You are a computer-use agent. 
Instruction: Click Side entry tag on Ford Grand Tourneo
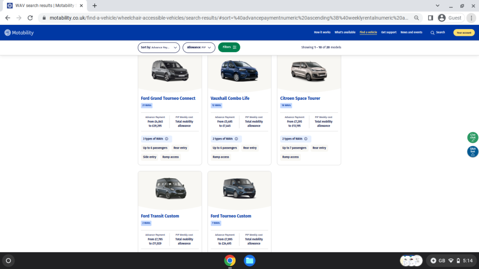(x=149, y=157)
